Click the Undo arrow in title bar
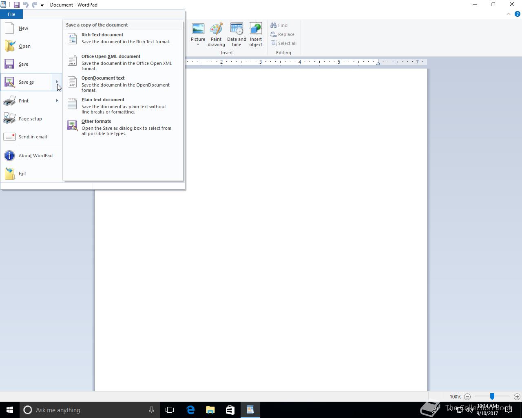 pyautogui.click(x=26, y=5)
